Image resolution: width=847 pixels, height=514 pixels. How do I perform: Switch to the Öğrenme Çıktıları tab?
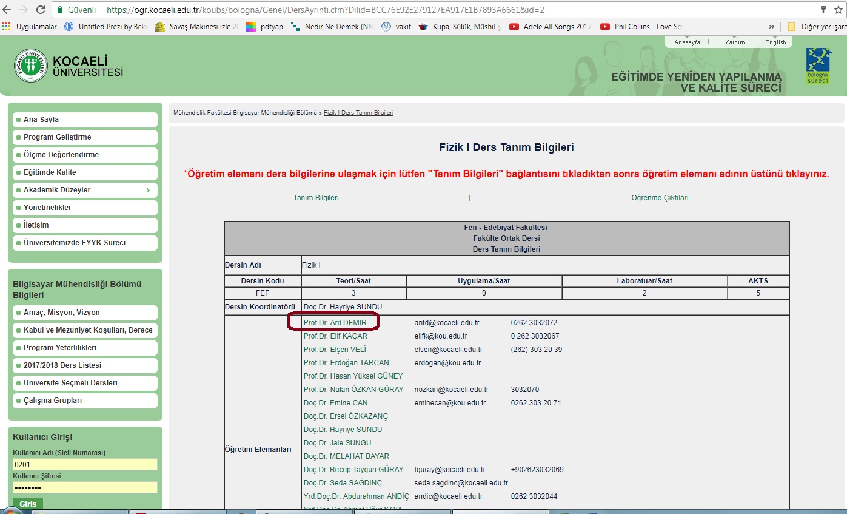660,198
